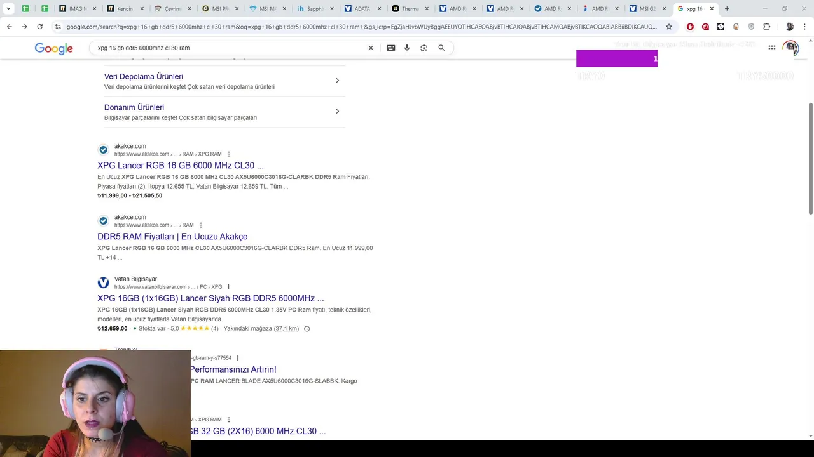This screenshot has height=457, width=814.
Task: Open the tab search dropdown arrow
Action: [x=8, y=9]
